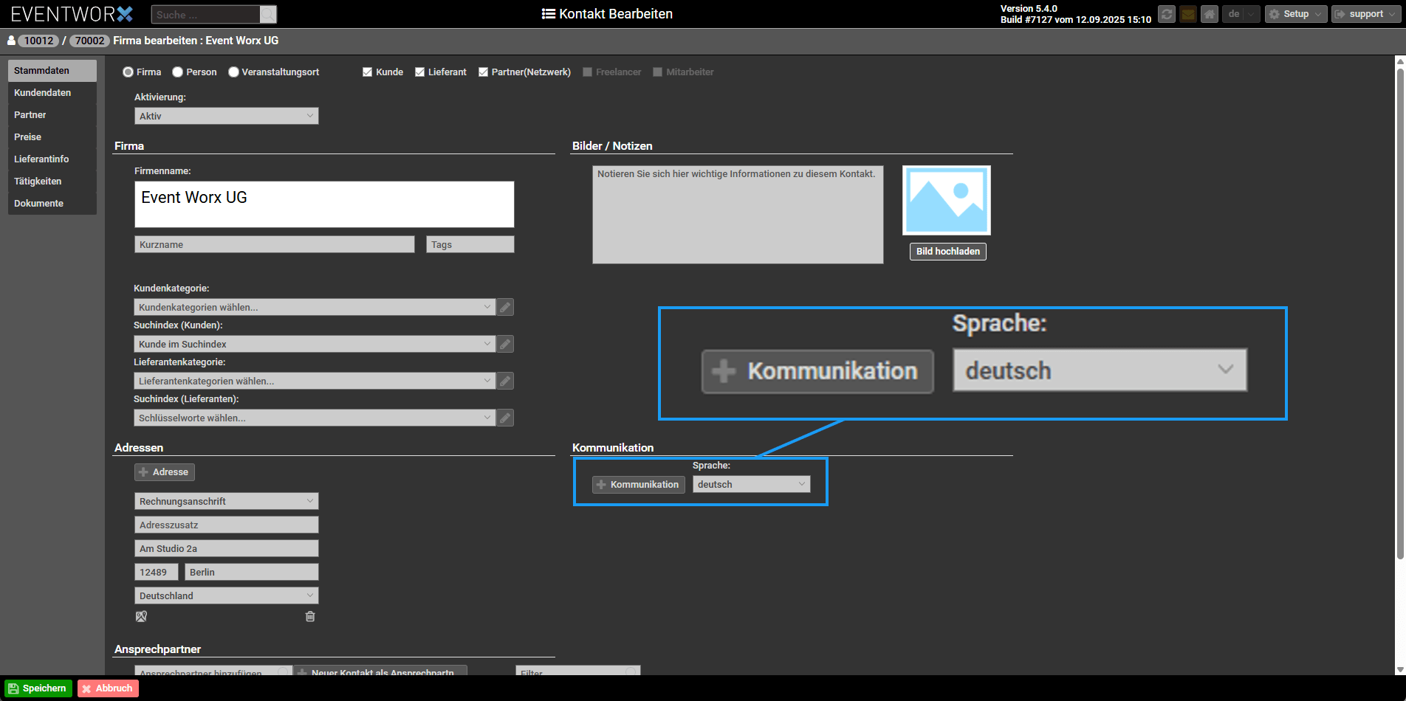This screenshot has width=1406, height=701.
Task: Click into the Kurzname input field
Action: click(274, 244)
